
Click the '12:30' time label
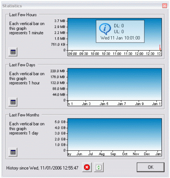click(150, 54)
